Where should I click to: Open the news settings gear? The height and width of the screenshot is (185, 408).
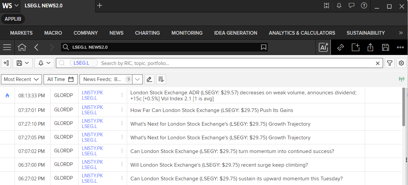[x=401, y=63]
